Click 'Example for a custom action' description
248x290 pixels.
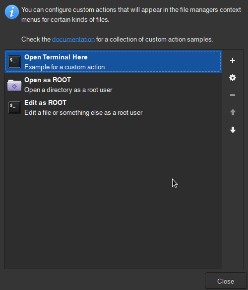pos(64,67)
